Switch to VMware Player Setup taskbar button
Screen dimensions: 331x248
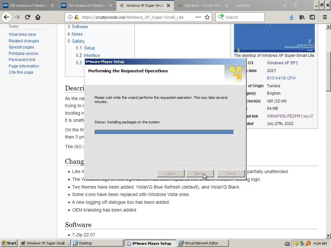tap(150, 243)
